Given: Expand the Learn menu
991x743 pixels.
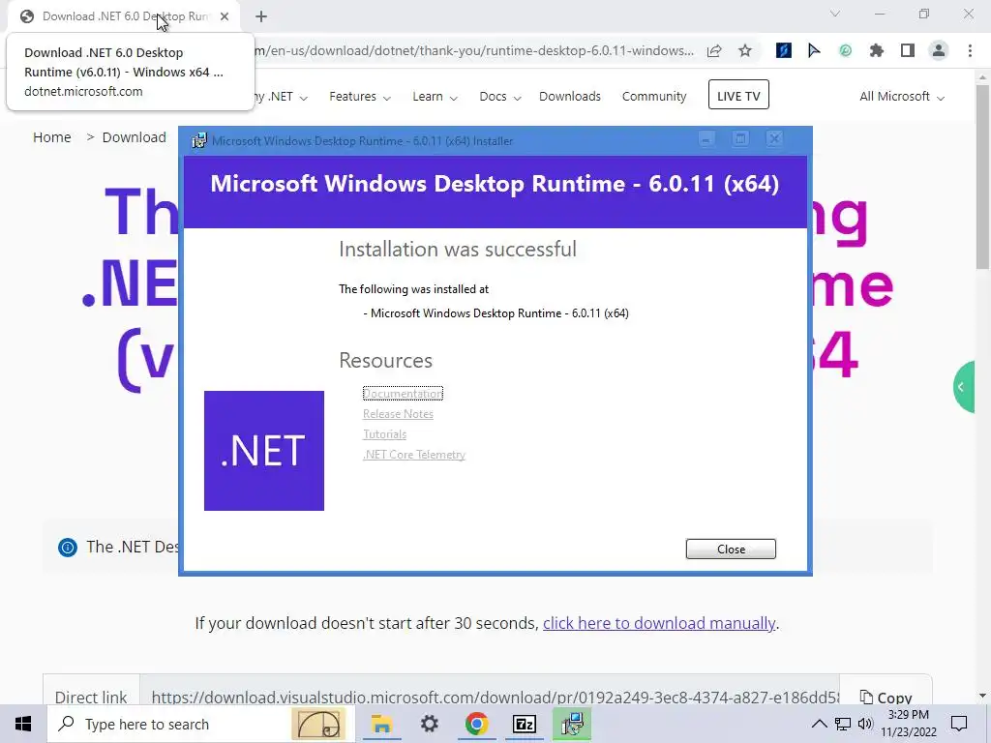Looking at the screenshot, I should (435, 96).
